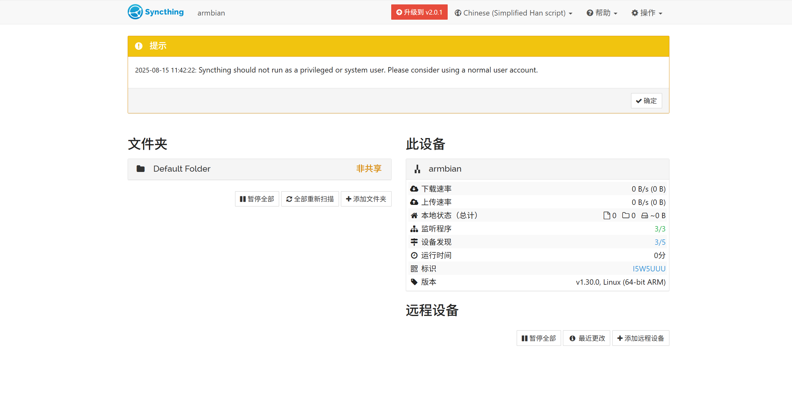Open the 操作 actions menu
Screen dimensions: 792x418
[x=647, y=13]
